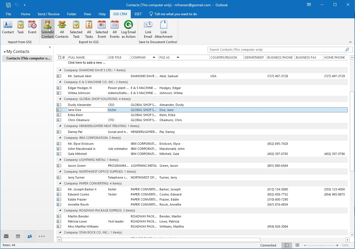Open the Send / Receive tab
355x249 pixels.
pyautogui.click(x=48, y=14)
